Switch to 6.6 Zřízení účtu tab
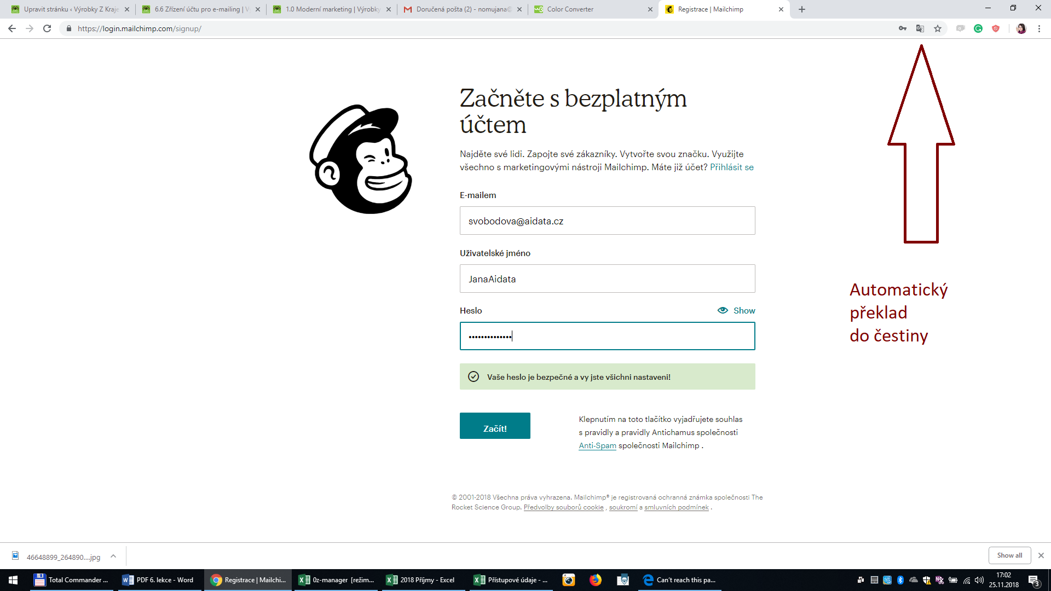This screenshot has width=1051, height=591. (201, 9)
